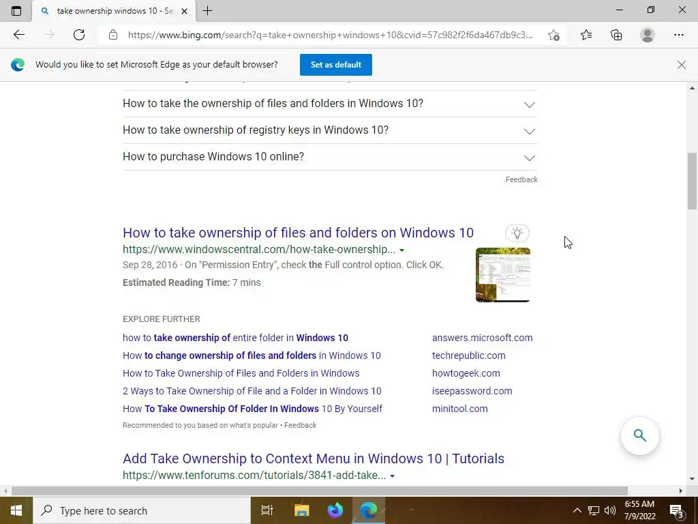Click the horizontal scrollbar thumb
This screenshot has height=524, width=698.
pyautogui.click(x=320, y=491)
